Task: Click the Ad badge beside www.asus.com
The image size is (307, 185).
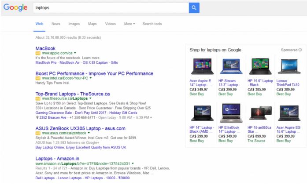Action: point(38,133)
